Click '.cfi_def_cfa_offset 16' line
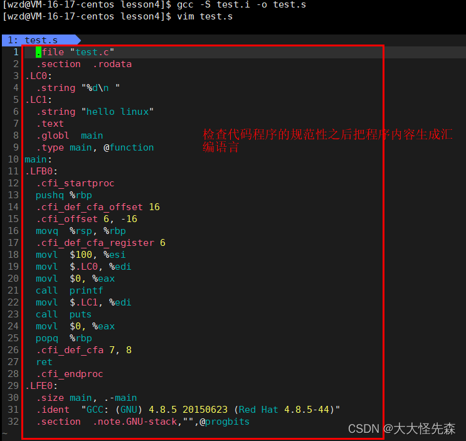Screen dimensions: 466x441 tap(98, 207)
